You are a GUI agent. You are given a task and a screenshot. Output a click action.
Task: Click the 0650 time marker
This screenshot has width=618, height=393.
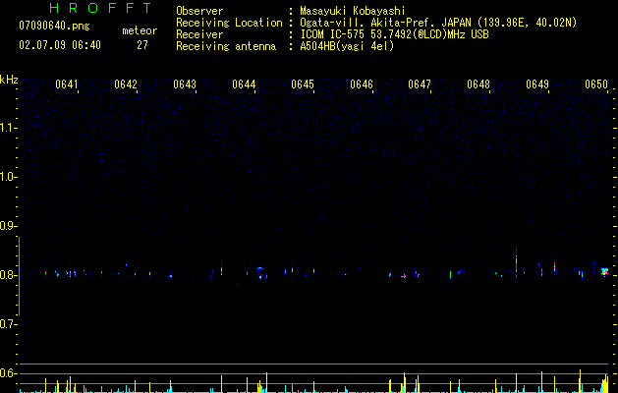596,84
